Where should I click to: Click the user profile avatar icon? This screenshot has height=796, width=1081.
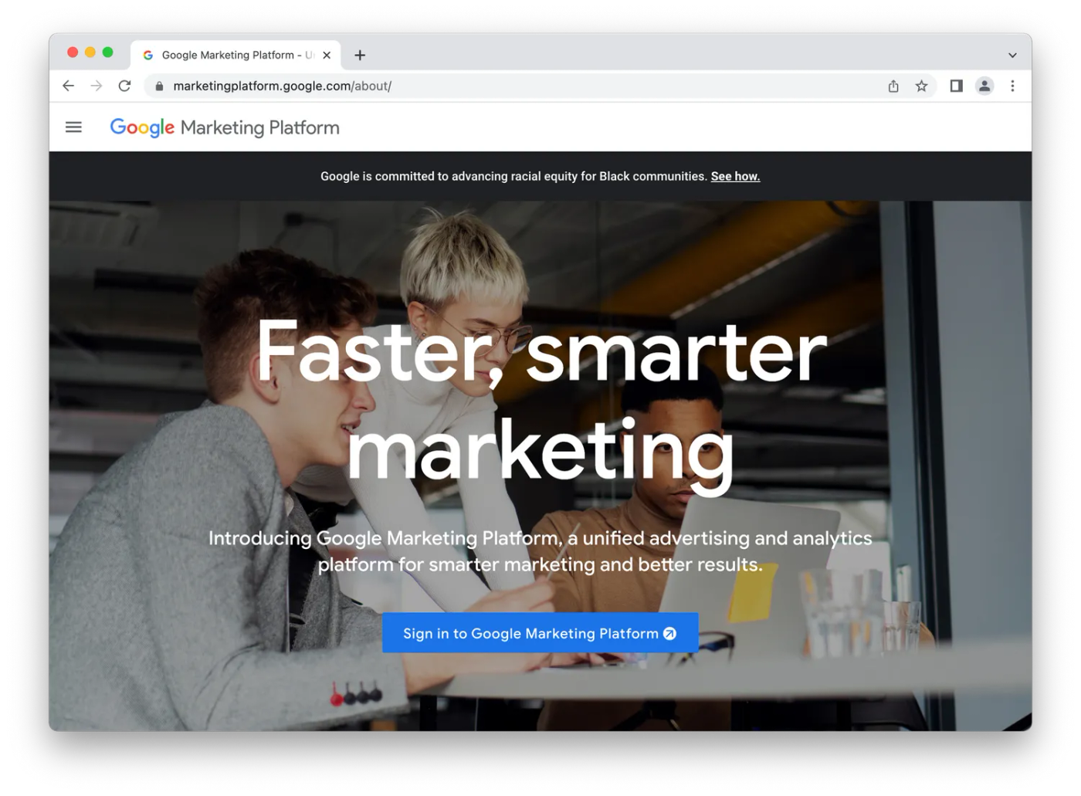pyautogui.click(x=984, y=86)
